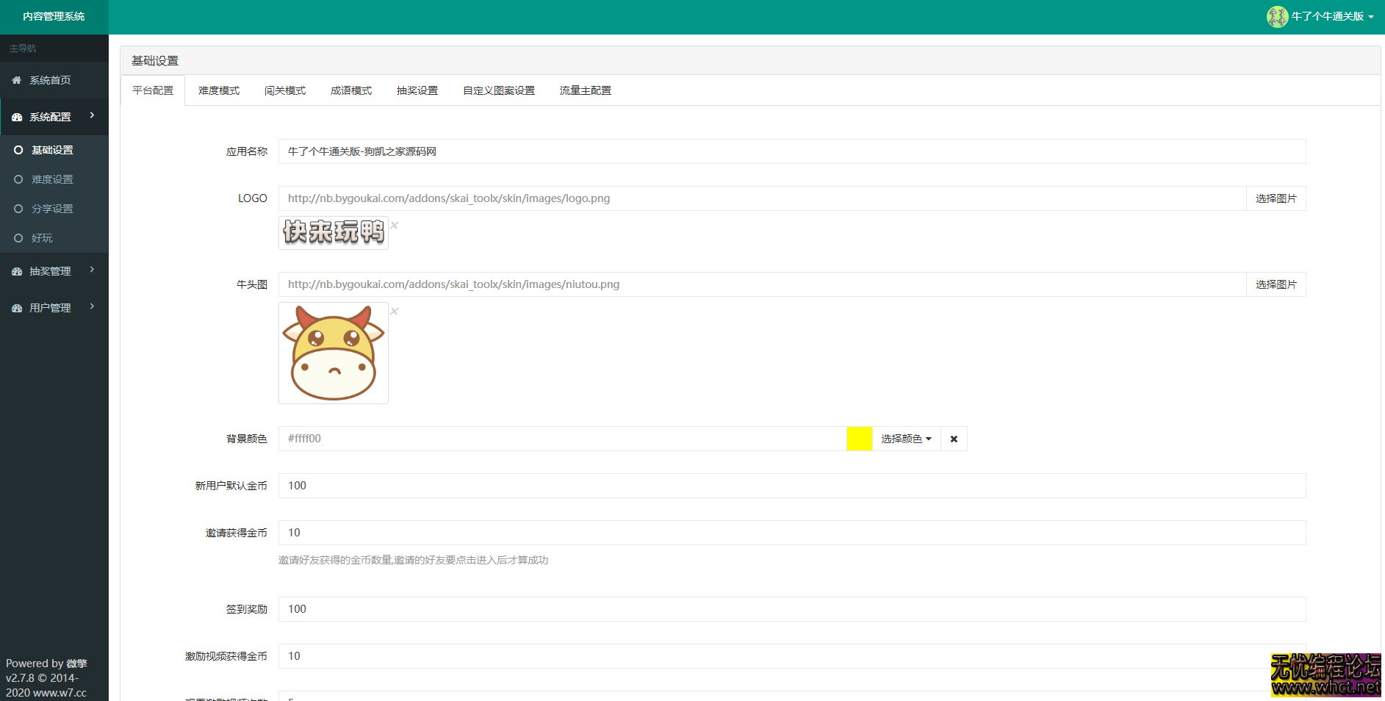
Task: Click the user avatar in top bar
Action: [1277, 16]
